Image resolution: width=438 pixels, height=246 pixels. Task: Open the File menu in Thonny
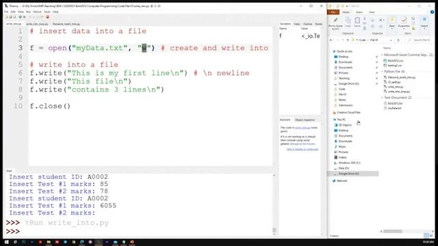tap(6, 12)
